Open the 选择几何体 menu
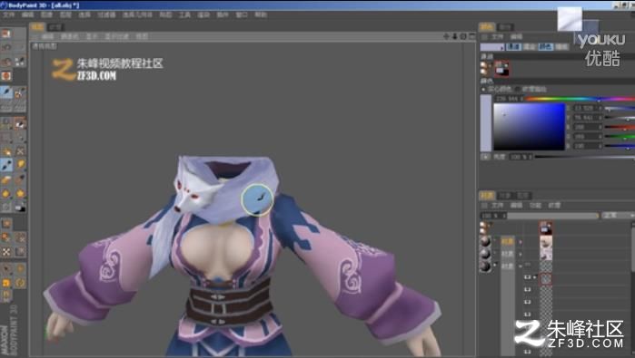Screen dimensions: 635x358 [137, 15]
